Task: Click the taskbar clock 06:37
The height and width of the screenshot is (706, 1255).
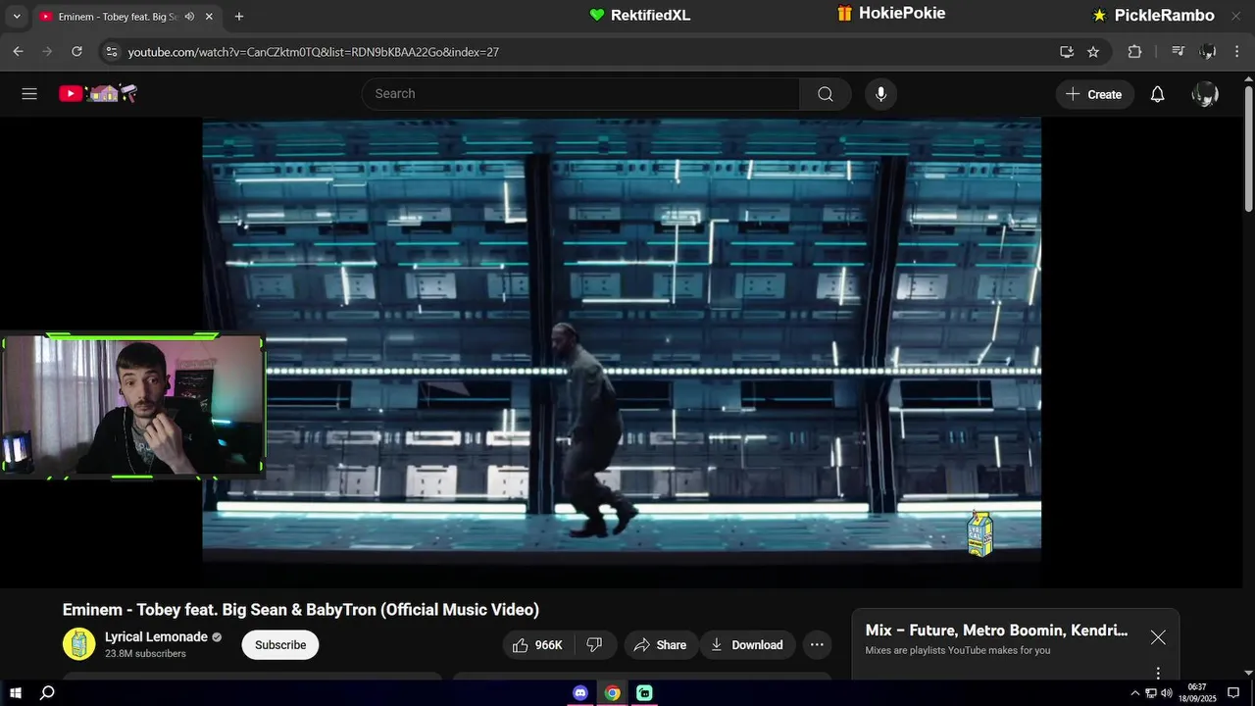Action: [x=1197, y=693]
